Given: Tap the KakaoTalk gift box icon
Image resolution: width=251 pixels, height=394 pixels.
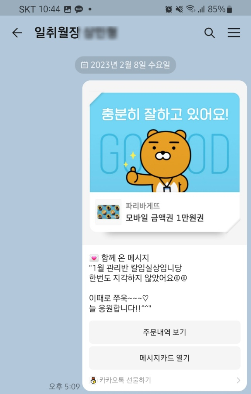Looking at the screenshot, I should (93, 380).
